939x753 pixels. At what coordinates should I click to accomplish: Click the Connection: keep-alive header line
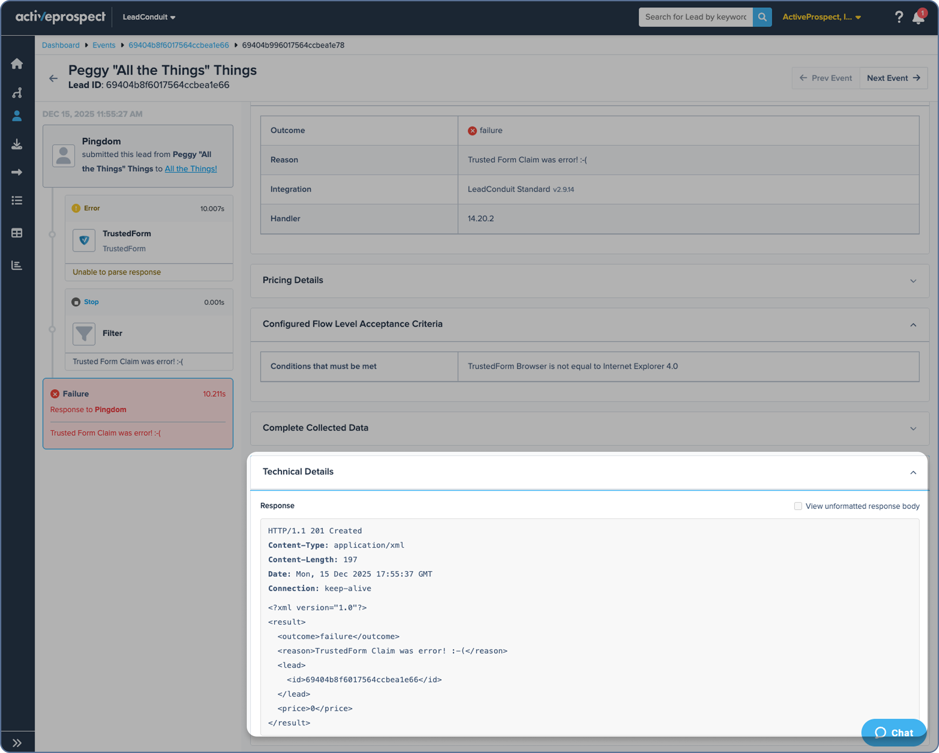[320, 588]
